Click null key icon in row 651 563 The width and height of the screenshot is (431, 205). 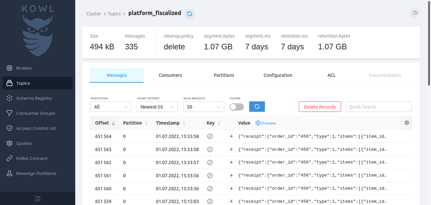click(x=210, y=149)
